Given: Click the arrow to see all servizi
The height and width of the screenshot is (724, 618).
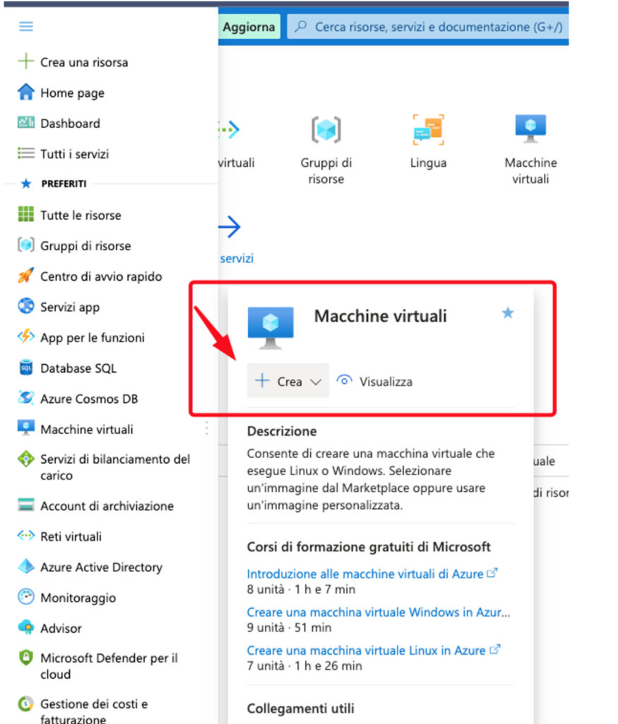Looking at the screenshot, I should point(230,226).
